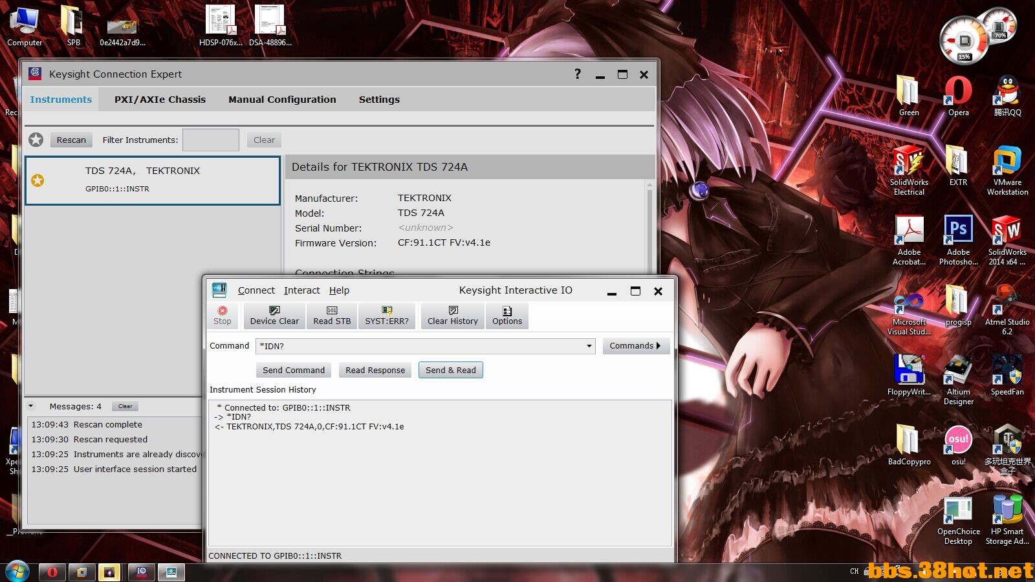Click the Filter Instruments input field
This screenshot has height=582, width=1035.
coord(211,140)
